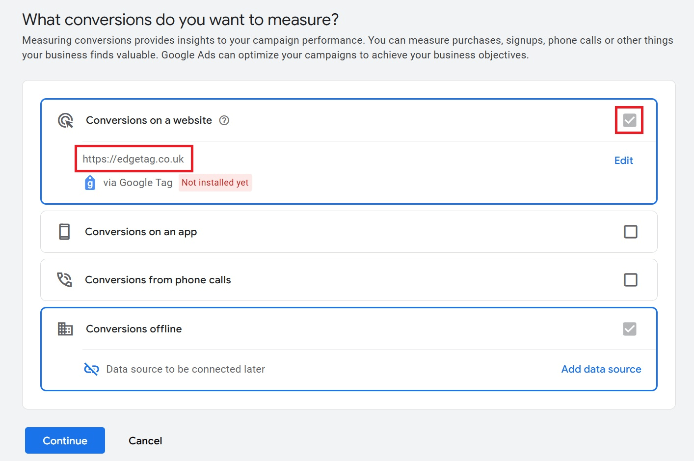Click the 'Conversions on a website' title
This screenshot has width=694, height=461.
point(149,120)
